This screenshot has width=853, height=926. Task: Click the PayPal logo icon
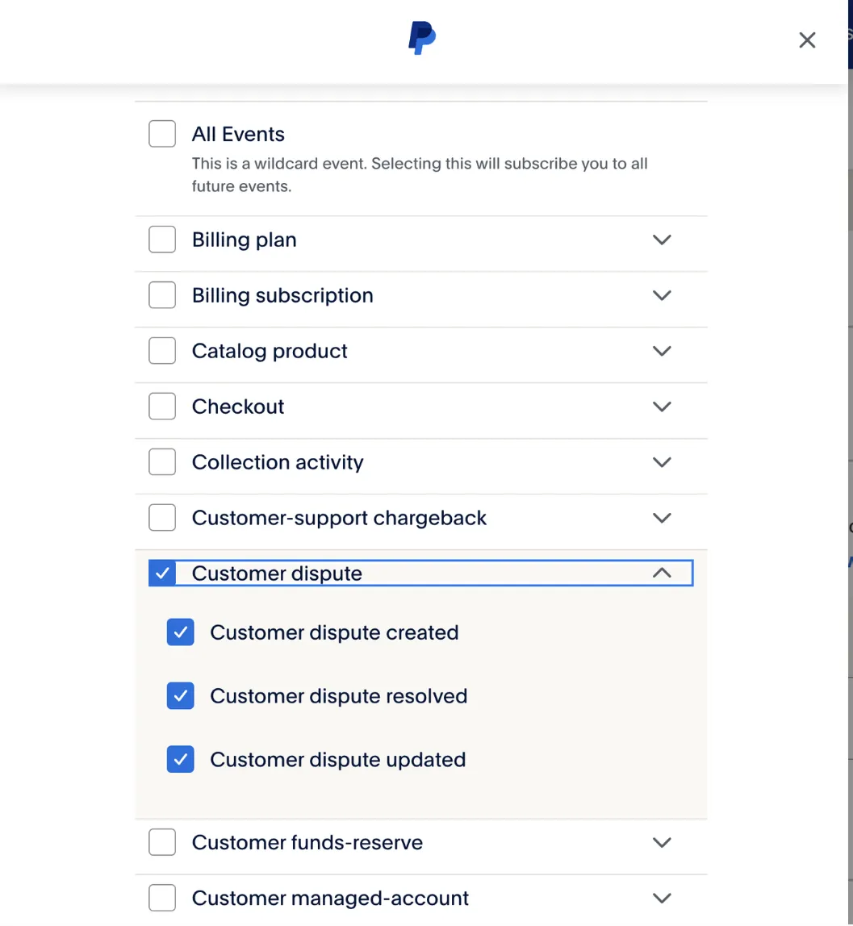pyautogui.click(x=422, y=38)
